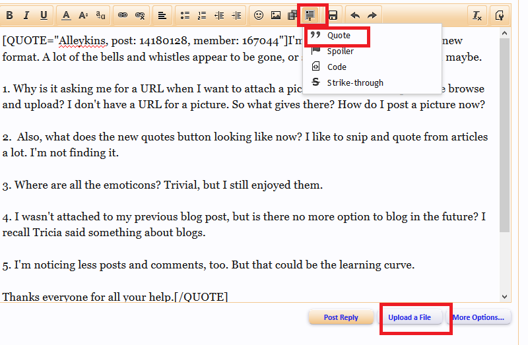This screenshot has width=528, height=345.
Task: Click the Upload a File button
Action: [409, 317]
